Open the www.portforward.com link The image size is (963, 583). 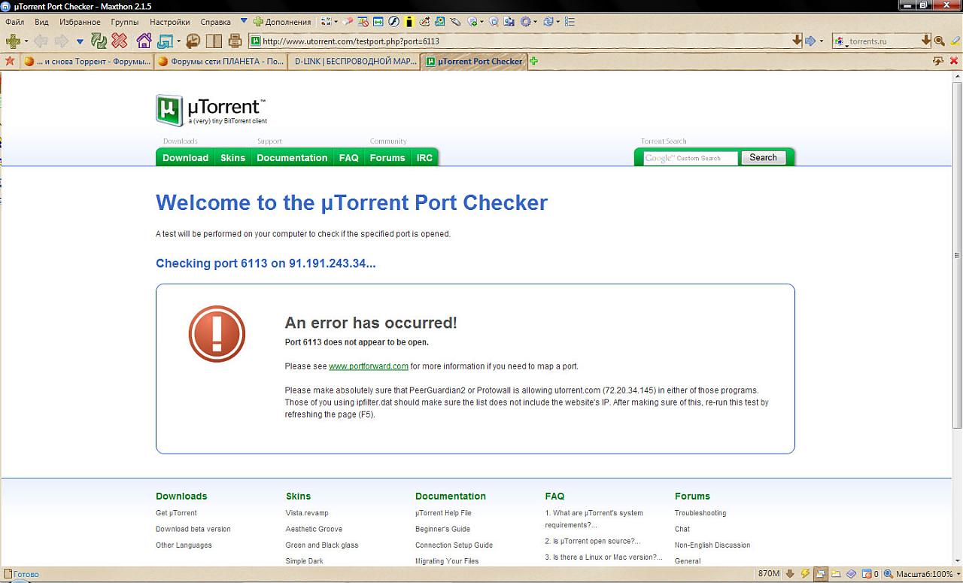click(x=369, y=366)
